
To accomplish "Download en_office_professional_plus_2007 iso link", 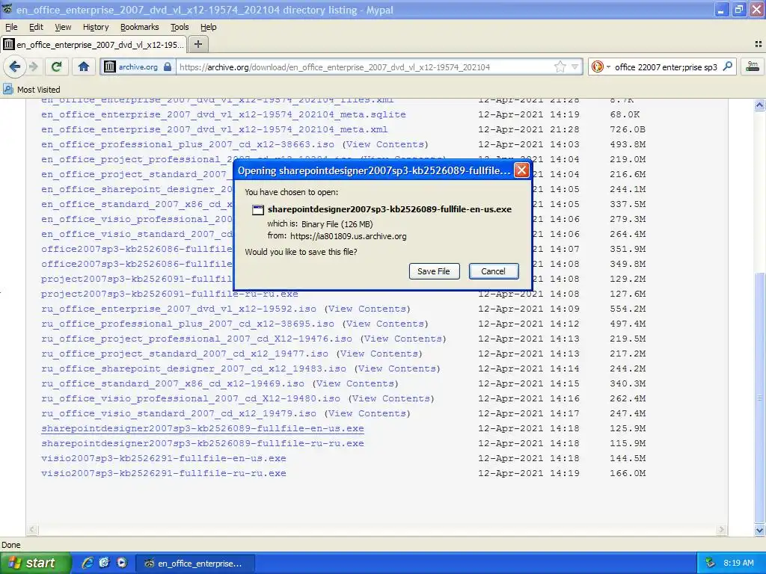I will [x=188, y=144].
